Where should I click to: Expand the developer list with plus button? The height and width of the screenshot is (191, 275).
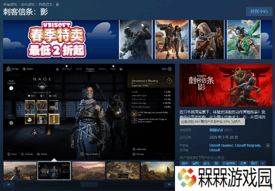[x=268, y=145]
